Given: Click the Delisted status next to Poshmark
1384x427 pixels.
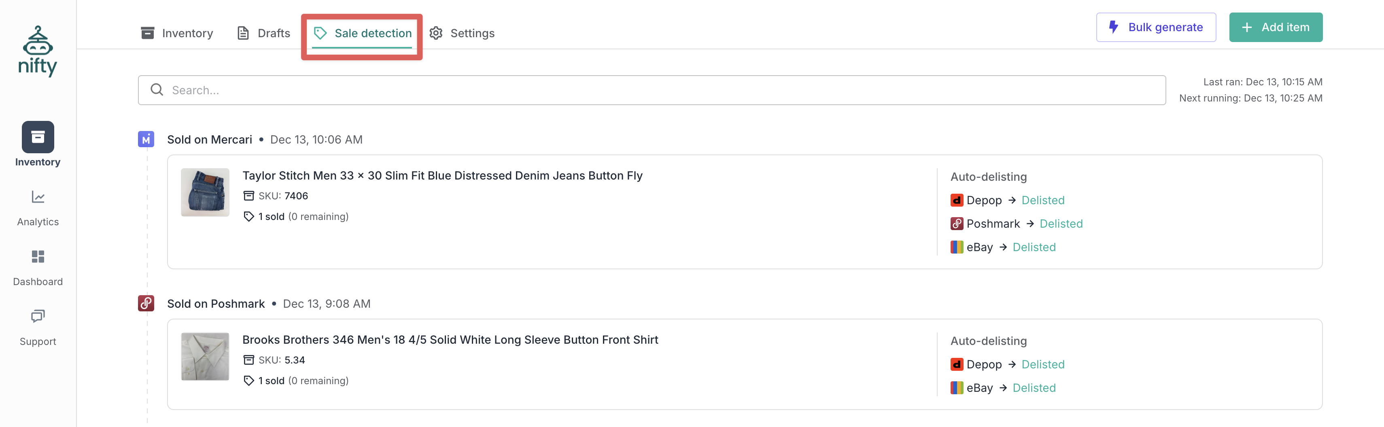Looking at the screenshot, I should (1061, 224).
